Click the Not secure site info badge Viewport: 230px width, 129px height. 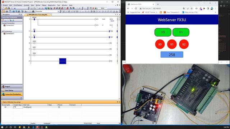pos(145,9)
